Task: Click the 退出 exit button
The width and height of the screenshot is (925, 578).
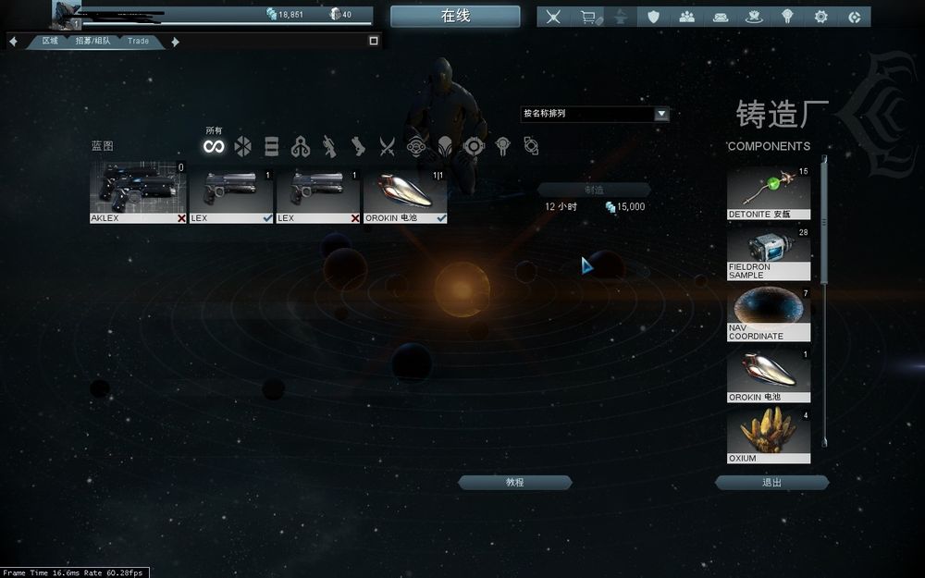Action: coord(771,483)
